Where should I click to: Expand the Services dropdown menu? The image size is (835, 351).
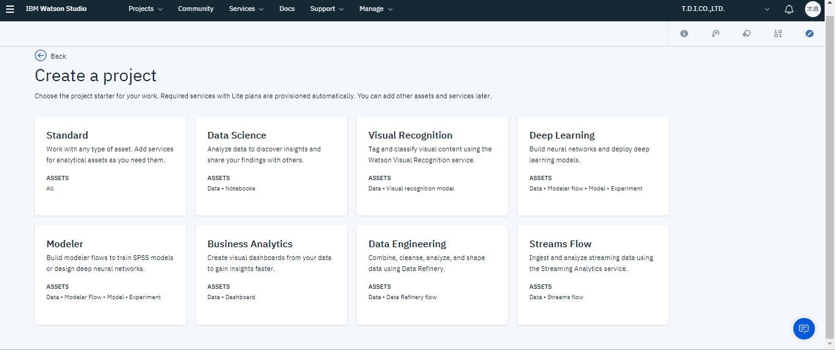(246, 9)
